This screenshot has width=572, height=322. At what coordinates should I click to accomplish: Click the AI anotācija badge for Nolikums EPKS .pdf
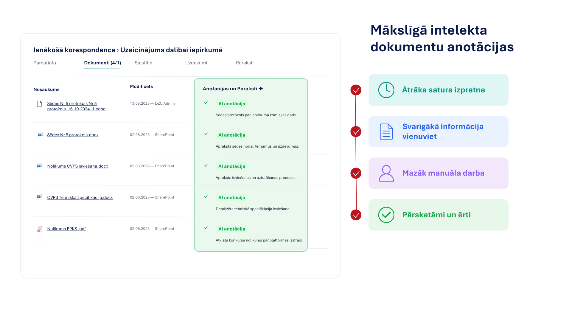point(232,229)
